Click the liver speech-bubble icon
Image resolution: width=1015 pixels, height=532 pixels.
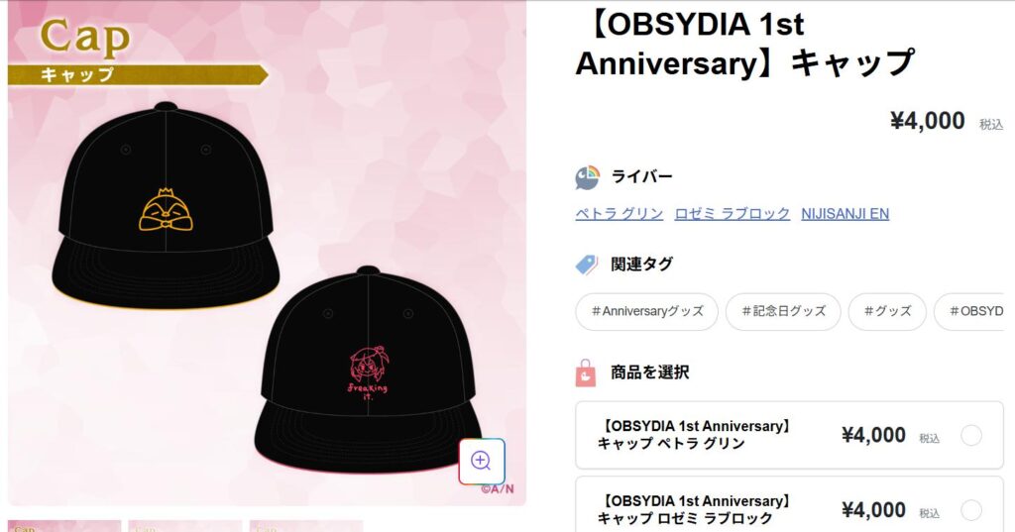point(587,177)
